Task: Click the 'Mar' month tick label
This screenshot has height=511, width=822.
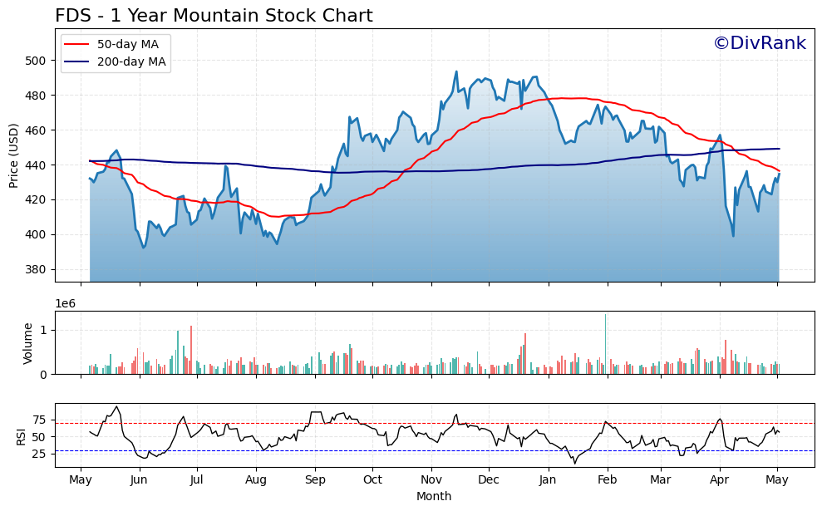Action: click(661, 480)
